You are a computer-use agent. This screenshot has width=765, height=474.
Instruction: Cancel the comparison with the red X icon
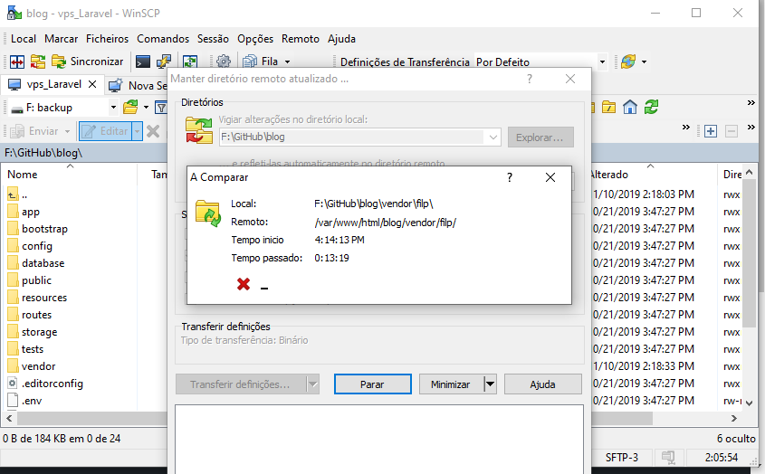click(x=243, y=284)
